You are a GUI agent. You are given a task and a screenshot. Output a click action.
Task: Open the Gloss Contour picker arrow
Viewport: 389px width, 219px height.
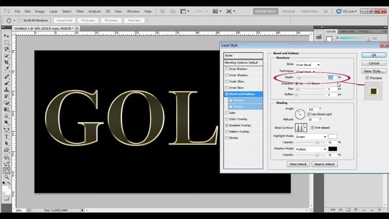305,128
